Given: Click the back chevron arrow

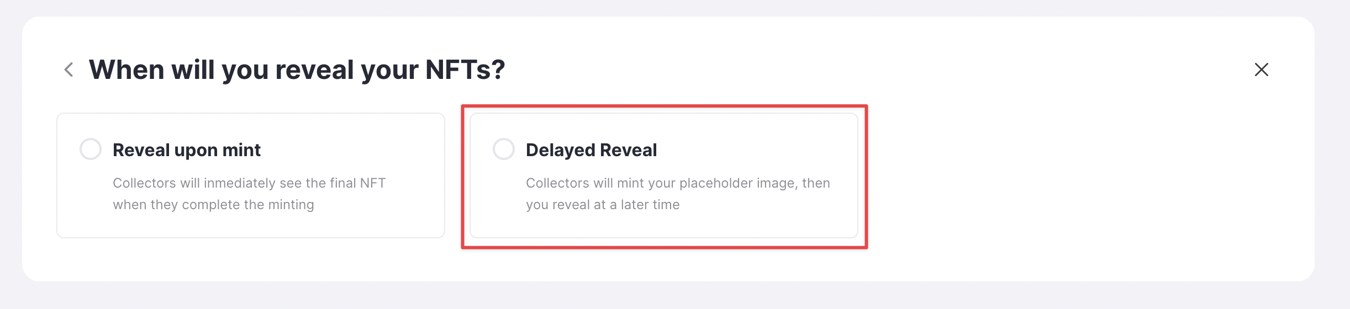Looking at the screenshot, I should (69, 70).
